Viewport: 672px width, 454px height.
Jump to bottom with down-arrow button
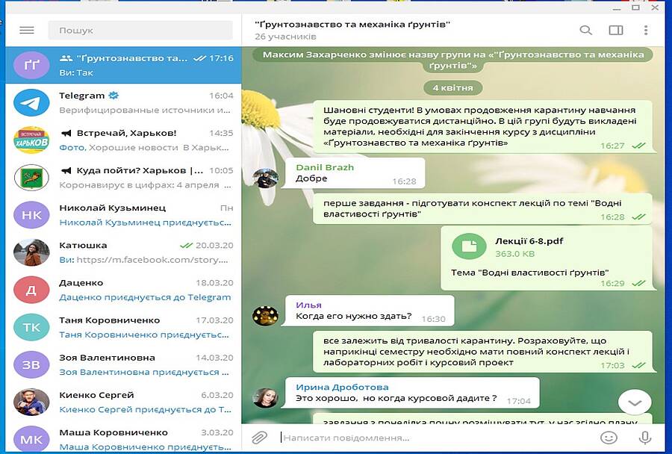(x=635, y=402)
